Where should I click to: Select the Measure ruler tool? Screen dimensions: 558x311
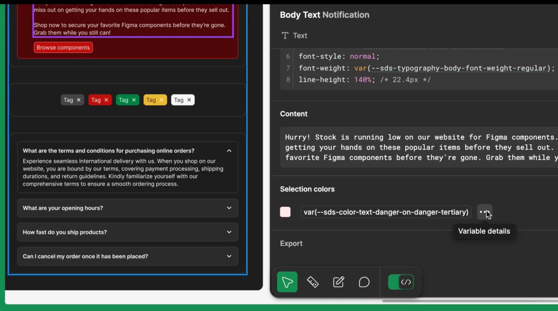tap(313, 282)
